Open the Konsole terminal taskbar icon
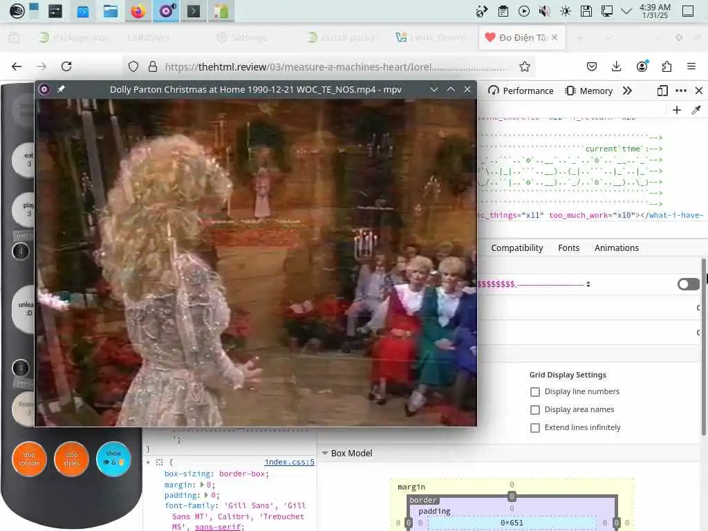 (x=194, y=11)
